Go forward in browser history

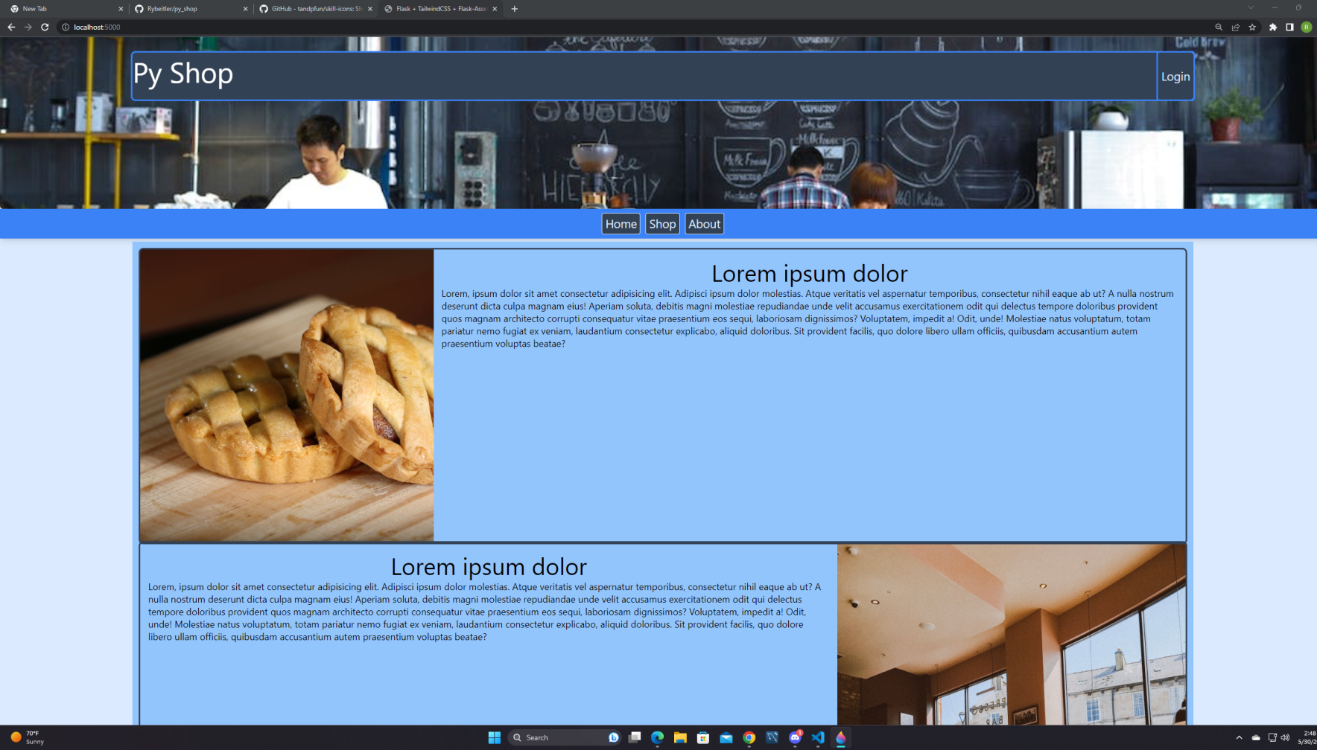coord(28,27)
